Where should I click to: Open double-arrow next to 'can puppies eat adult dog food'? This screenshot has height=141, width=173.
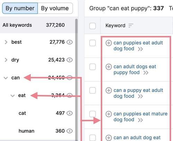point(140,49)
